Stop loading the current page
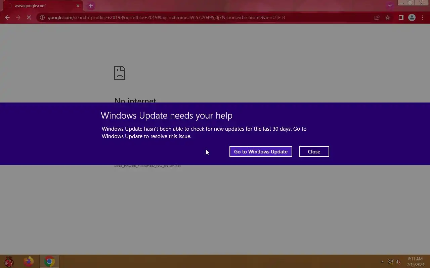Image resolution: width=430 pixels, height=268 pixels. click(29, 17)
